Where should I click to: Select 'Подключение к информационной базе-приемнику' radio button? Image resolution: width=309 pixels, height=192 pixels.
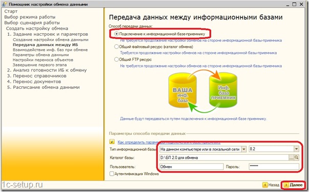[x=117, y=34]
